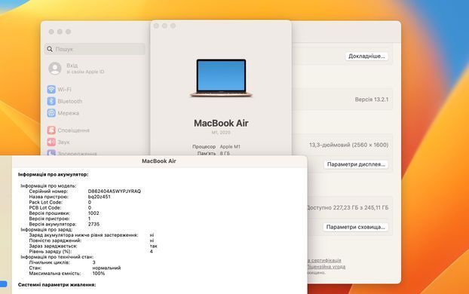Select the Мережа globe icon

51,113
